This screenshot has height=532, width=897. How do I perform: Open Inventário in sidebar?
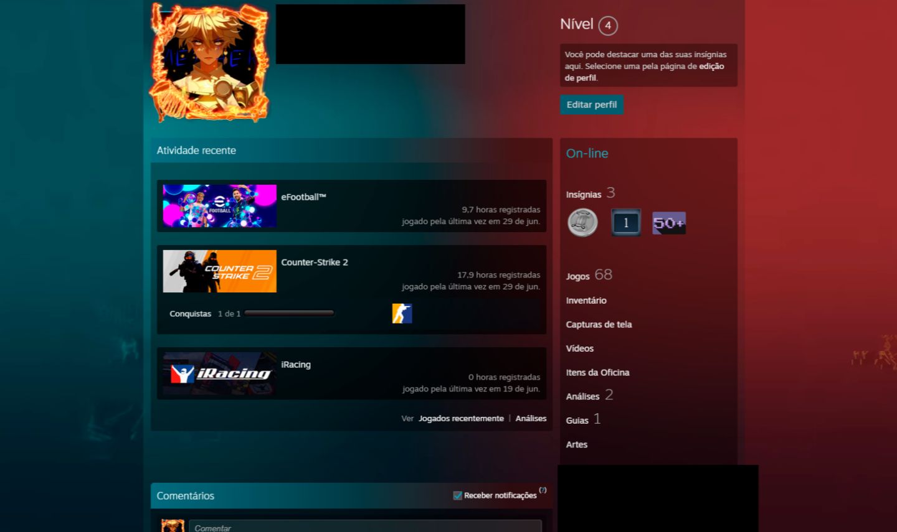coord(586,301)
